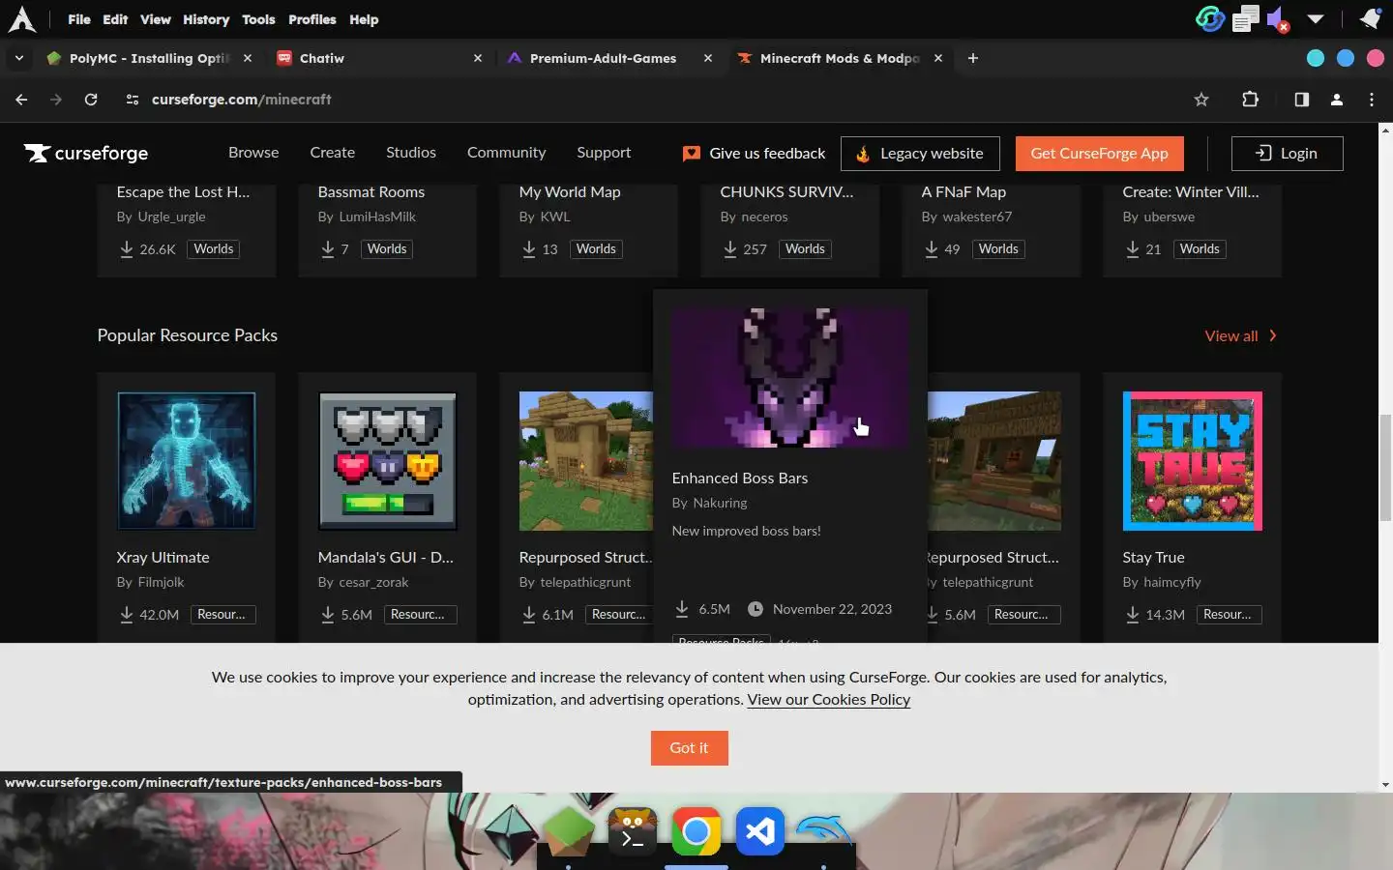The image size is (1393, 870).
Task: Open Dolphin emulator from the dock
Action: tap(823, 831)
